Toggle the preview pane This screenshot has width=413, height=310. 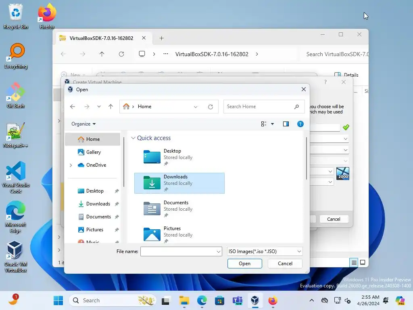coord(286,124)
